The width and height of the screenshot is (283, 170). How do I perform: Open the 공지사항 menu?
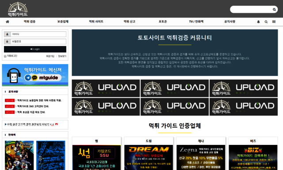point(229,22)
